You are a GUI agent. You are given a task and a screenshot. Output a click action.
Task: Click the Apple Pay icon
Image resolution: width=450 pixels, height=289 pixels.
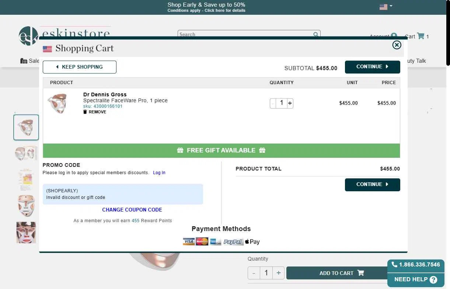252,242
